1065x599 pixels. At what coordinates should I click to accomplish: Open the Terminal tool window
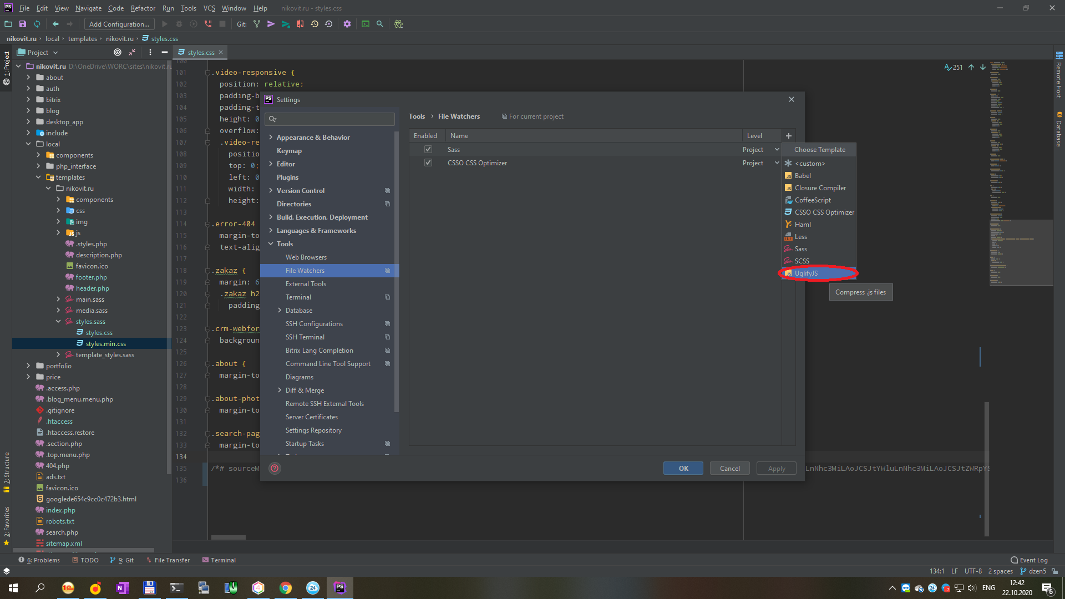(x=219, y=560)
